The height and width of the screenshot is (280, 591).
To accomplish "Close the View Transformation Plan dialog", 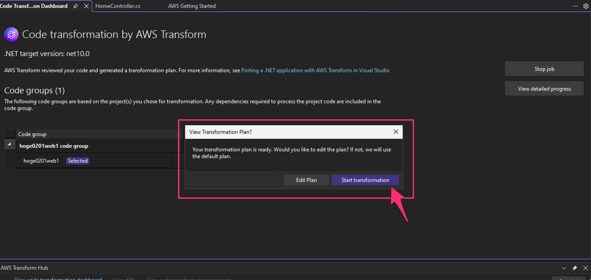I will 395,132.
